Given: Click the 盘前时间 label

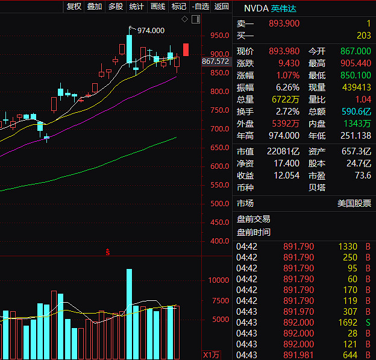Looking at the screenshot, I should pyautogui.click(x=254, y=232).
